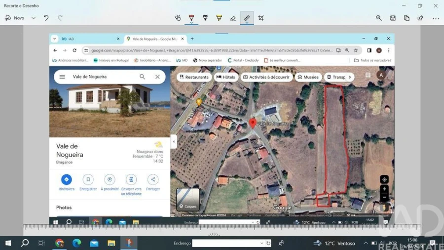Open the see more ellipsis menu

[436, 18]
